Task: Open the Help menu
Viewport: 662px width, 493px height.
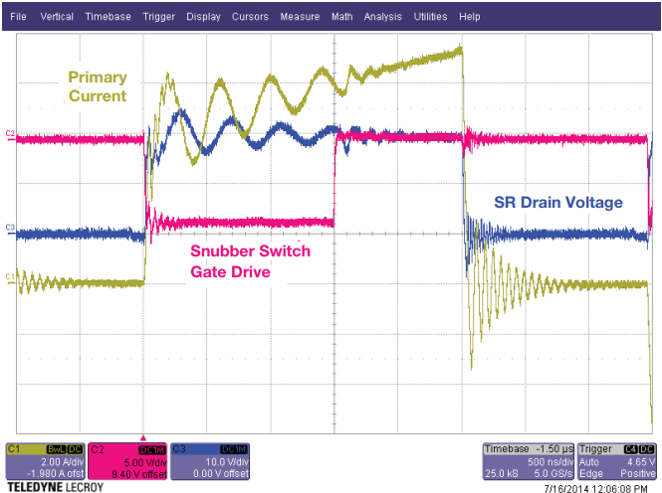Action: click(x=470, y=17)
